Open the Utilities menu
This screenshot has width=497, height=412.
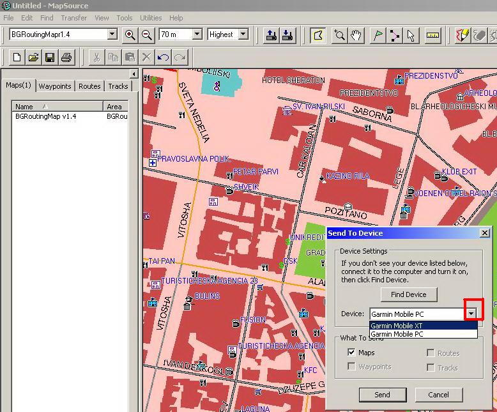click(151, 18)
